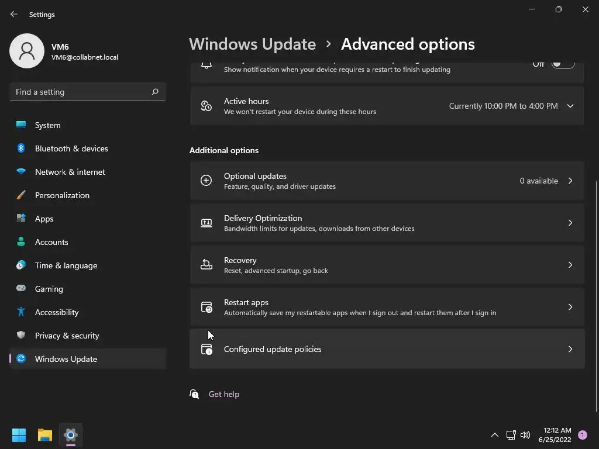Click the Network & internet wifi icon
599x449 pixels.
click(21, 172)
